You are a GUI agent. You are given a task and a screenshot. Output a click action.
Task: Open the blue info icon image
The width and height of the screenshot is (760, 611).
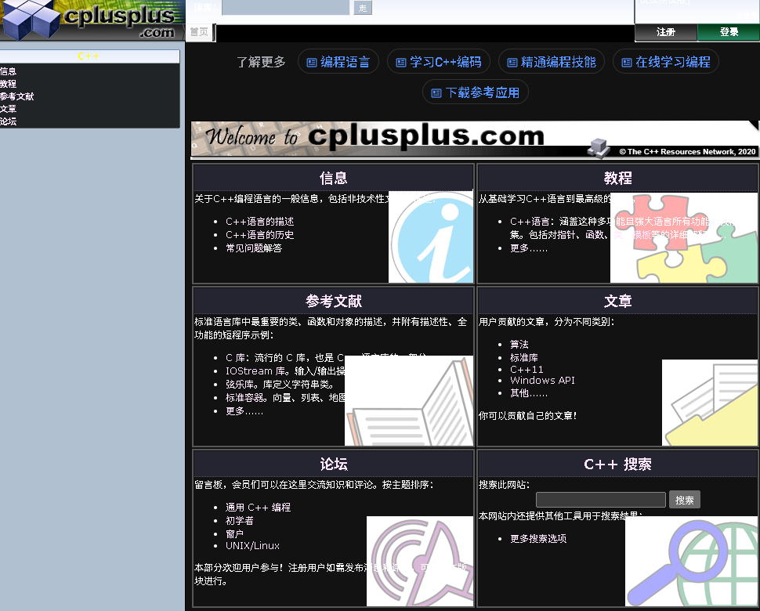point(431,237)
